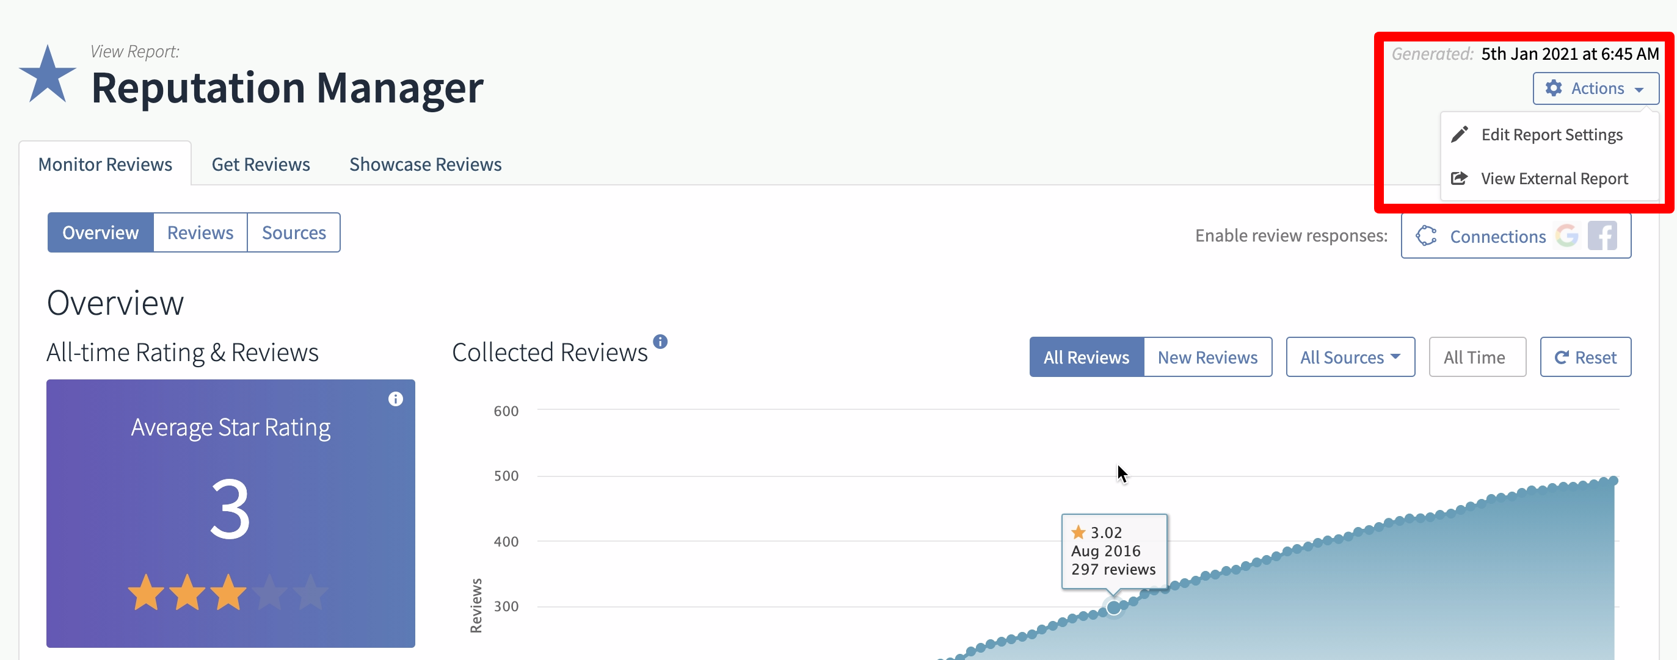Screen dimensions: 1677x660
Task: Choose View External Report from menu
Action: click(1549, 178)
